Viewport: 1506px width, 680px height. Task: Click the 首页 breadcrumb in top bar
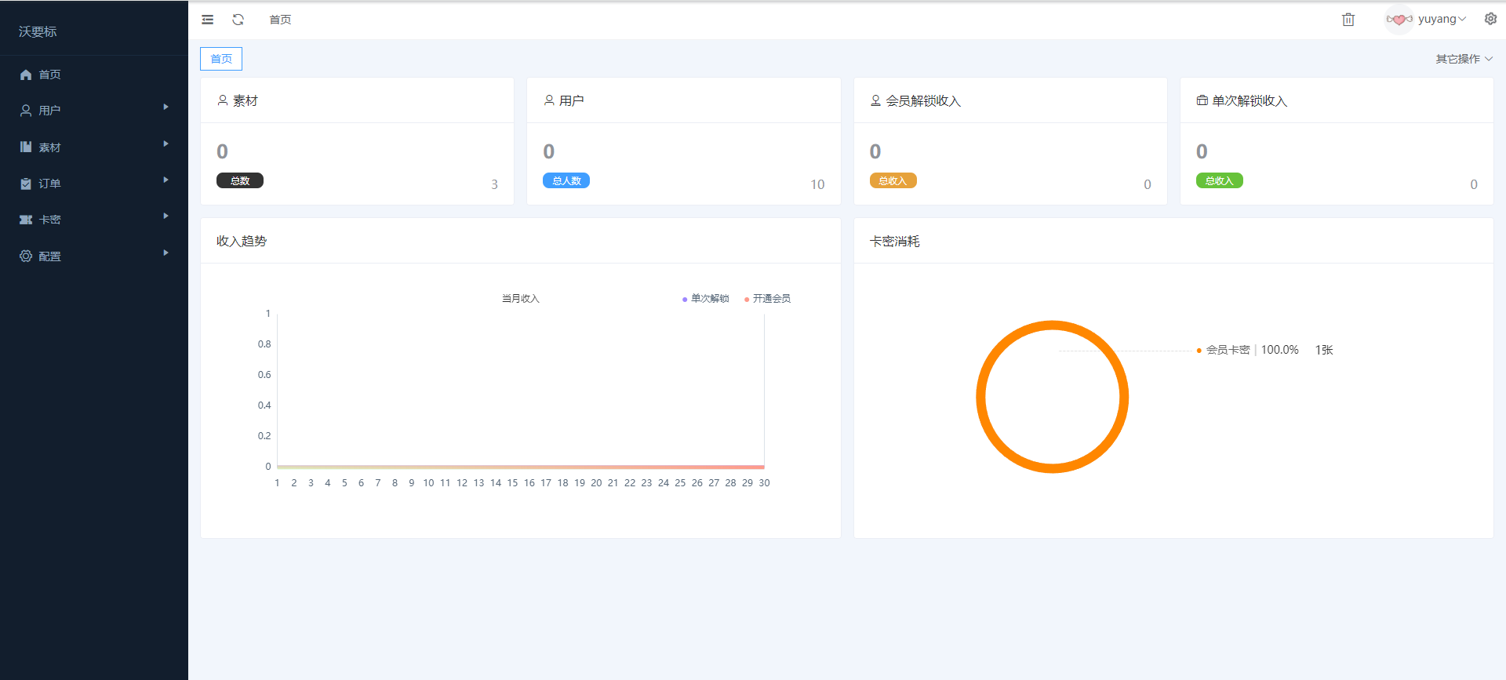[280, 20]
